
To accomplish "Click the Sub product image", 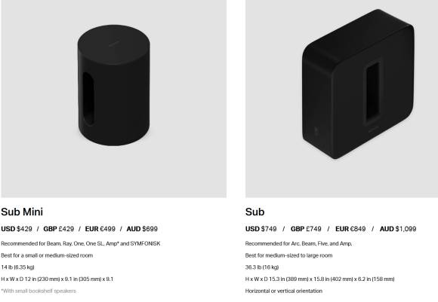I will 341,99.
